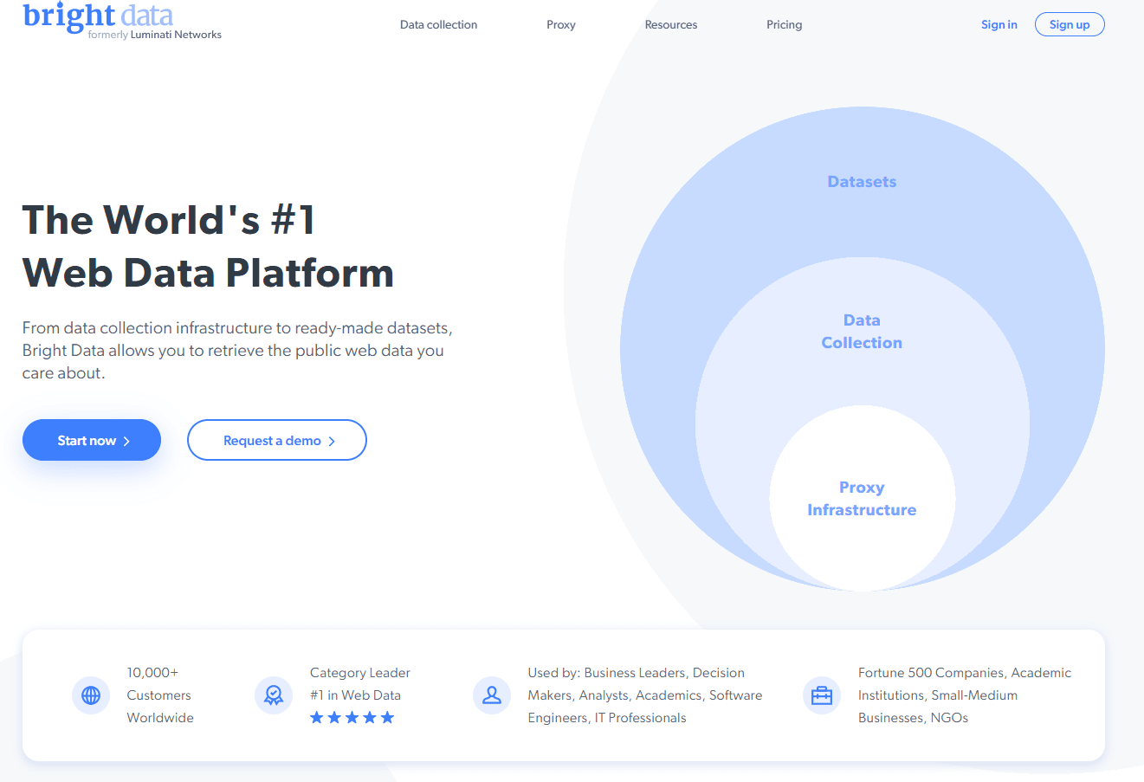The image size is (1144, 782).
Task: Click the globe icon beside 10,000+ Customers
Action: [x=91, y=695]
